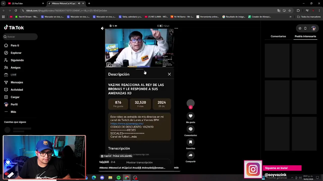323x181 pixels.
Task: Bookmark this page with the star
Action: 290,11
